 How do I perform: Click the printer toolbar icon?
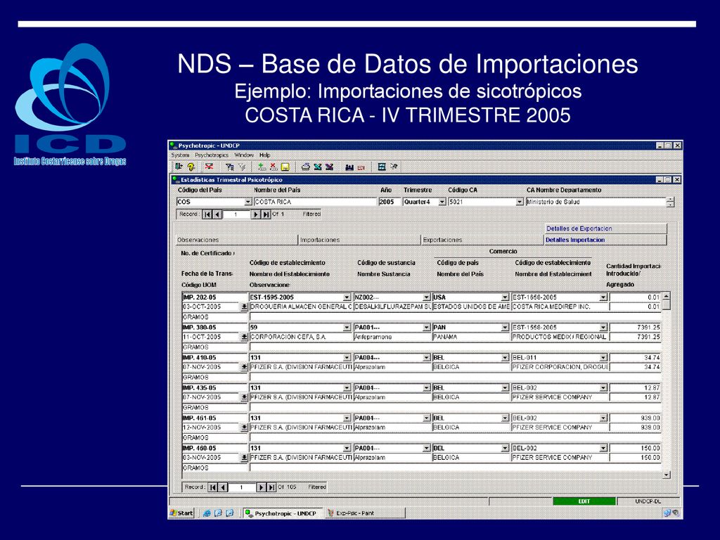tap(305, 167)
